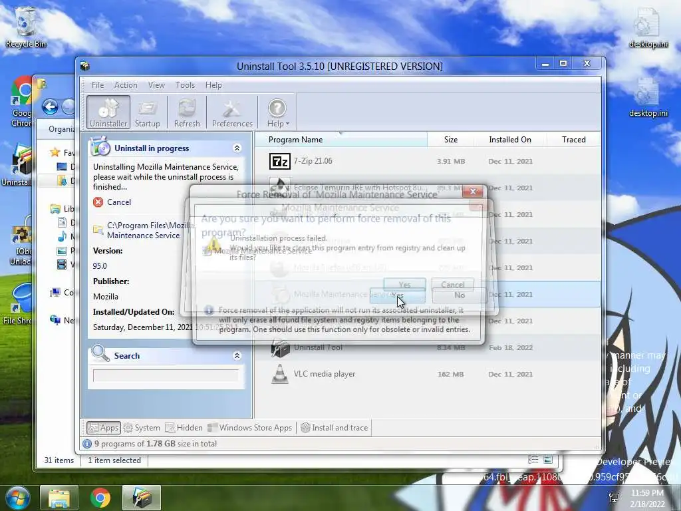This screenshot has width=681, height=511.
Task: Switch to the Hidden tab
Action: tap(184, 428)
